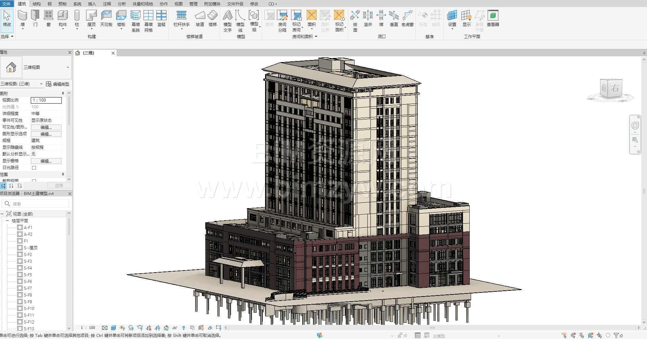Tick the 裁剪视图 checkbox
Image resolution: width=647 pixels, height=339 pixels.
[x=34, y=181]
